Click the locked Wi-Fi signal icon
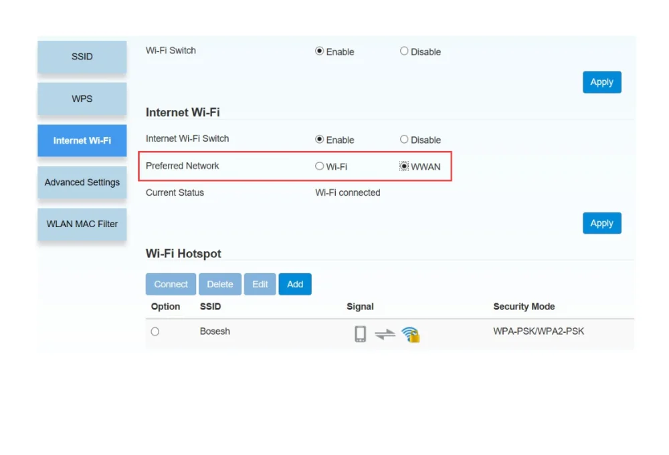 pyautogui.click(x=411, y=335)
